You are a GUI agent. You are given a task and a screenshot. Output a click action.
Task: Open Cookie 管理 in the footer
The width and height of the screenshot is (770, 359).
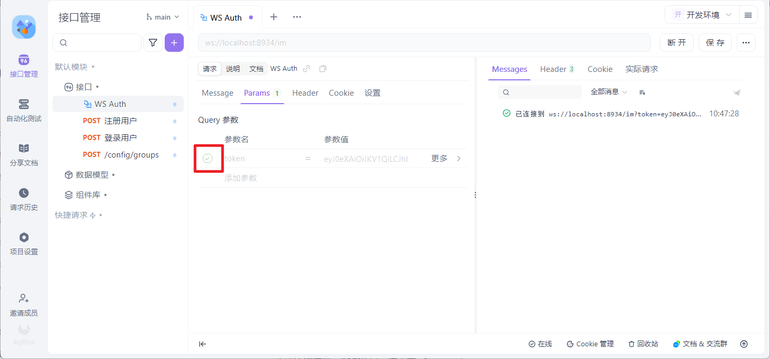[x=590, y=344]
